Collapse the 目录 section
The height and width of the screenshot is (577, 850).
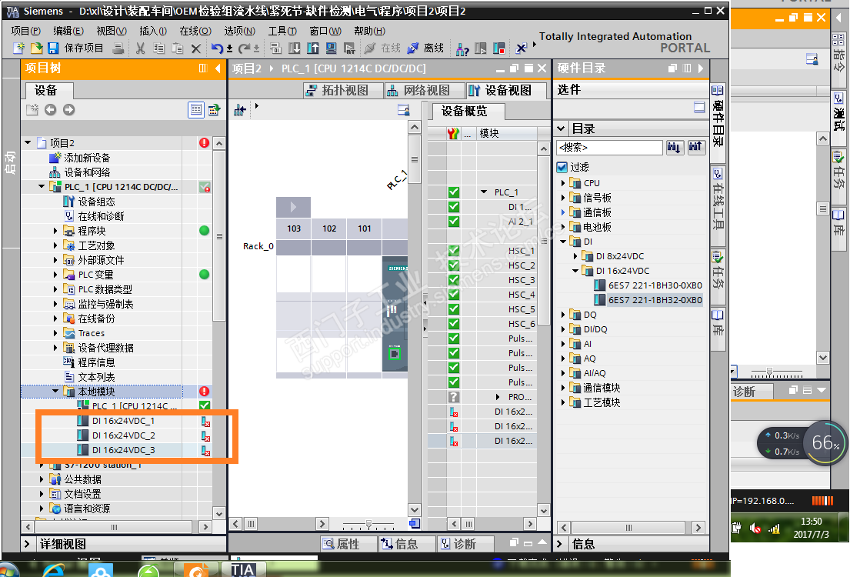pyautogui.click(x=562, y=128)
